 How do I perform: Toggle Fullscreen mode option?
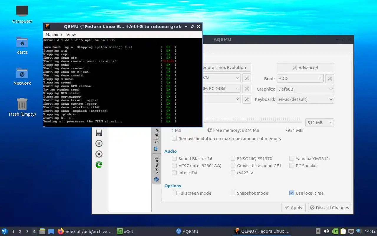pos(174,193)
